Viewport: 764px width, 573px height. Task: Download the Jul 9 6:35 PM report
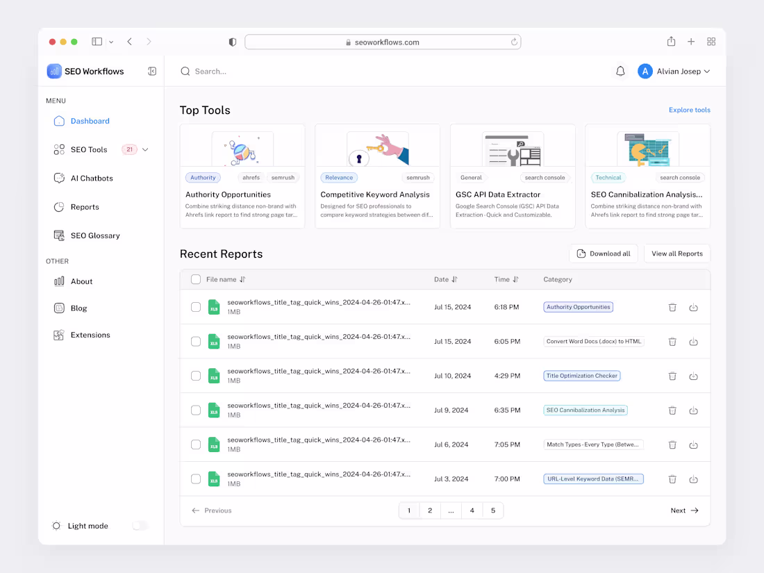(693, 410)
